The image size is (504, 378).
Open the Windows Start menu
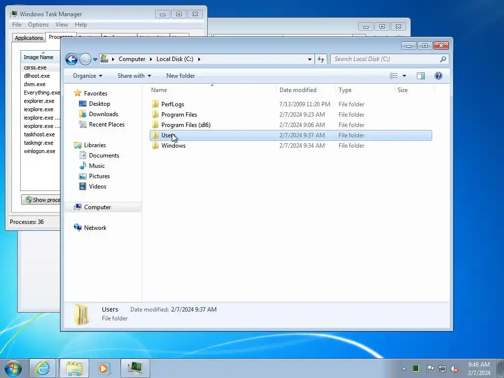point(13,368)
